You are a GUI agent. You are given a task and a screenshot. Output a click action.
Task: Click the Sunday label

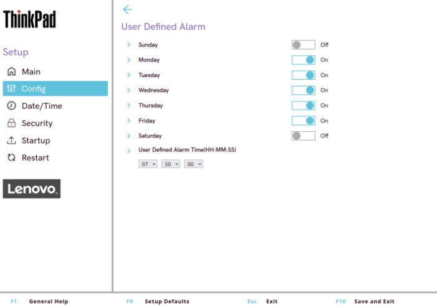point(148,45)
